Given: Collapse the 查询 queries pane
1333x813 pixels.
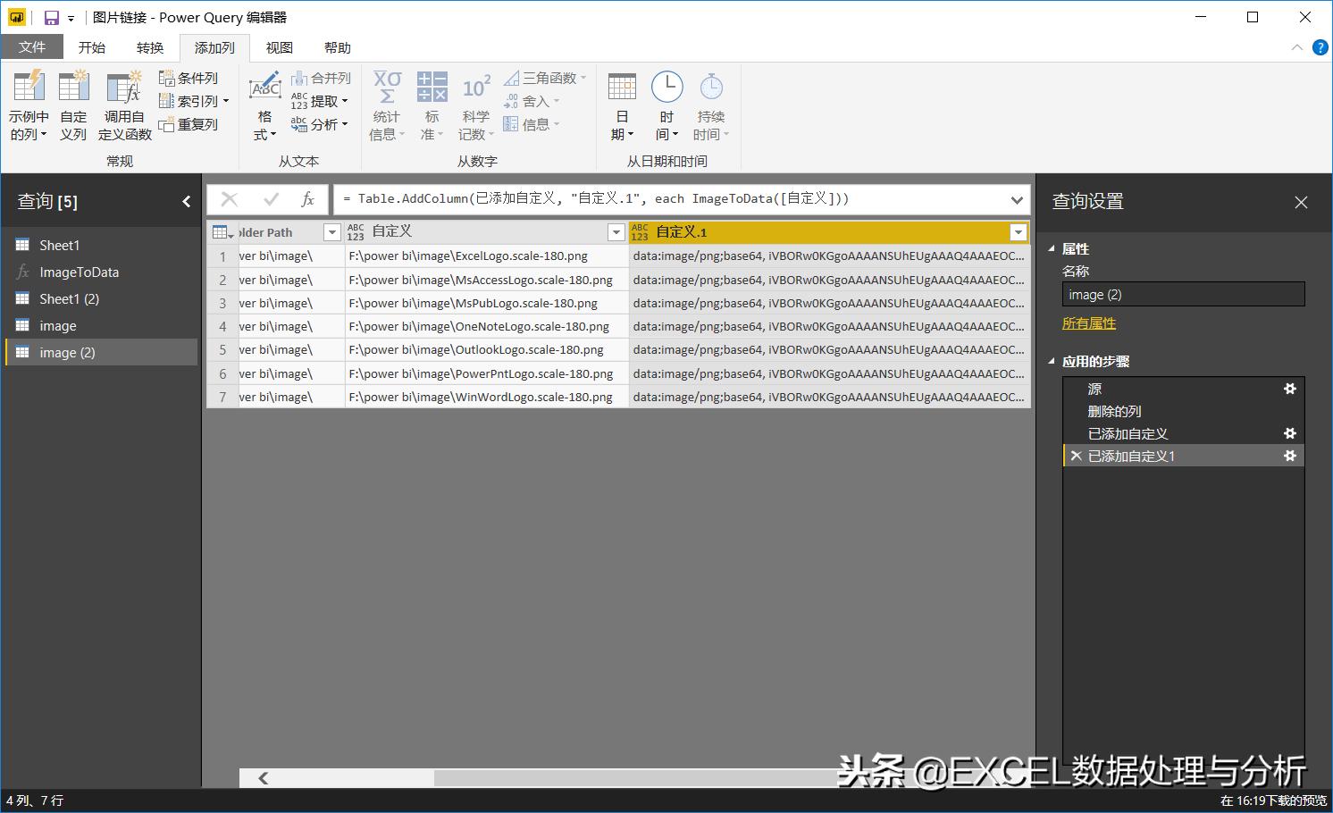Looking at the screenshot, I should click(x=187, y=201).
